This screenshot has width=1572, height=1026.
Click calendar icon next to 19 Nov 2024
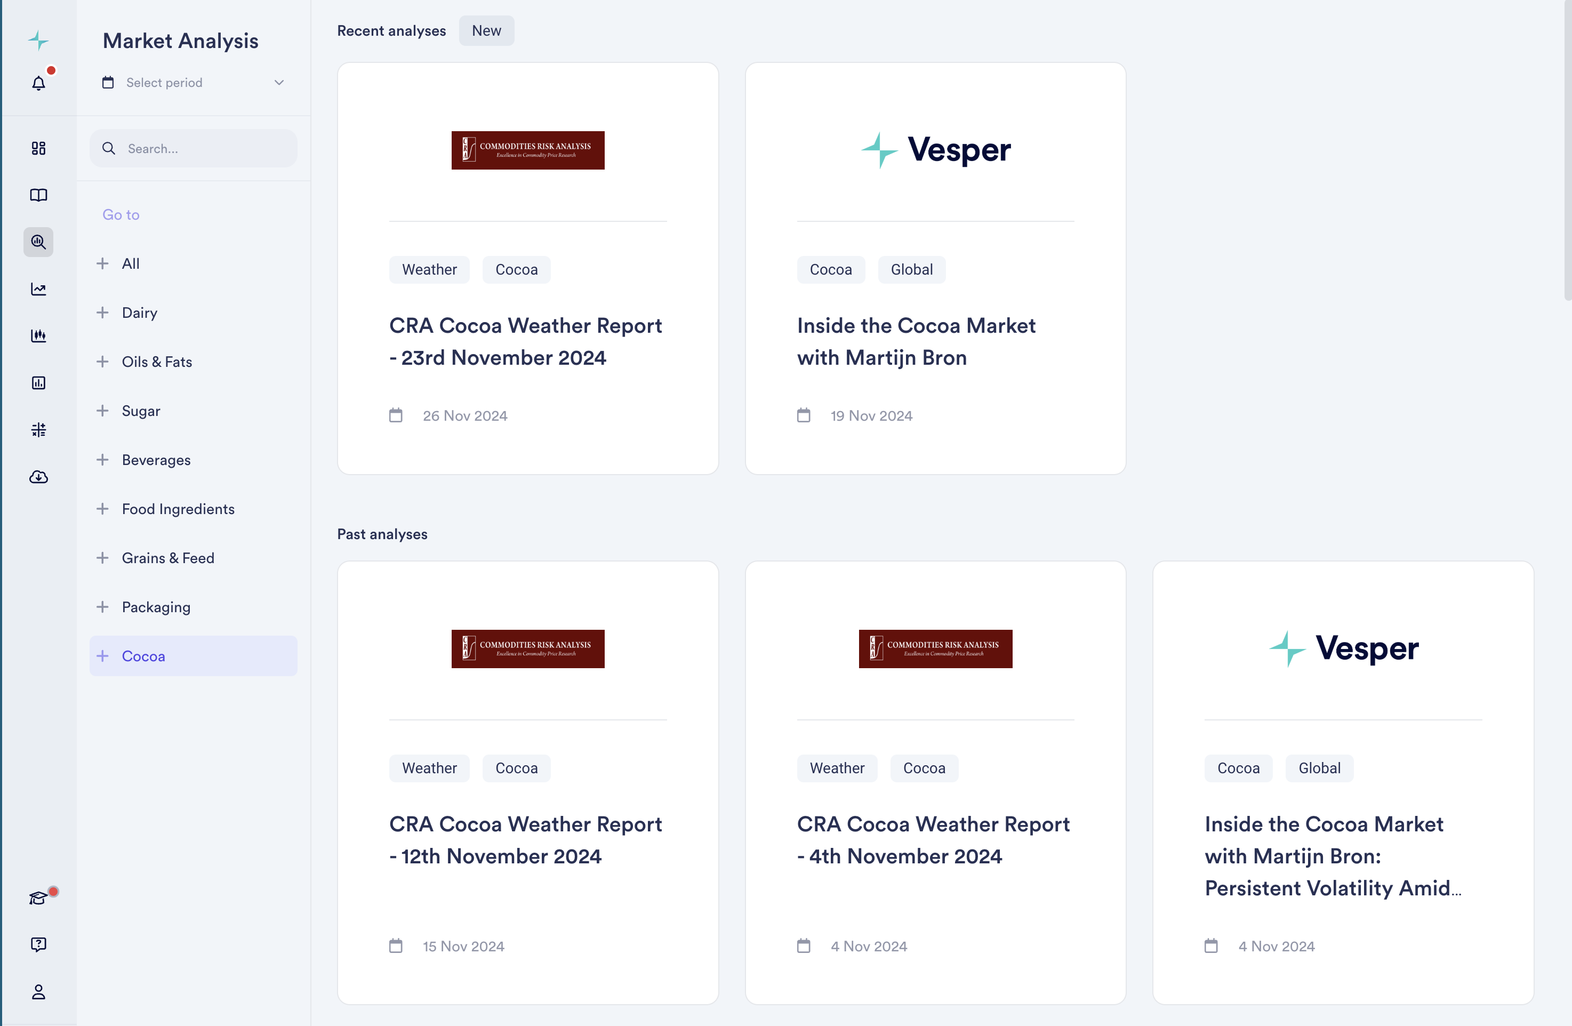click(x=803, y=415)
